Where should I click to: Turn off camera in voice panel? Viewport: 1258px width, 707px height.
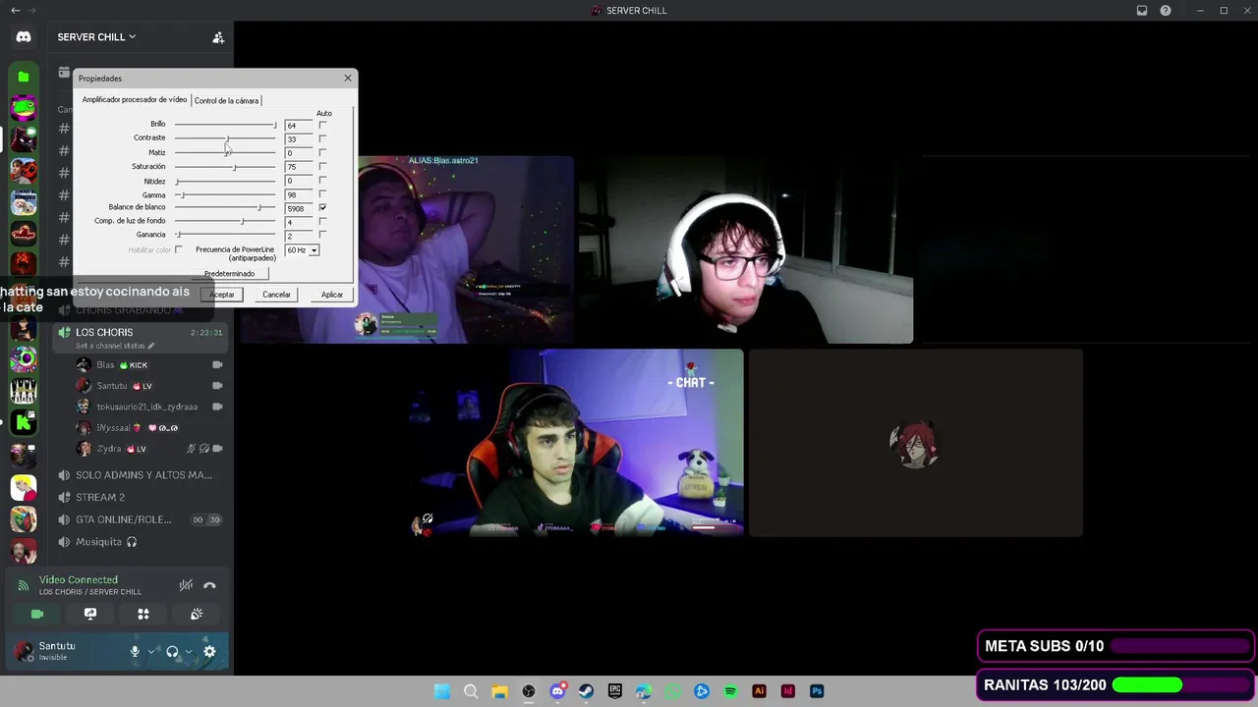tap(37, 614)
